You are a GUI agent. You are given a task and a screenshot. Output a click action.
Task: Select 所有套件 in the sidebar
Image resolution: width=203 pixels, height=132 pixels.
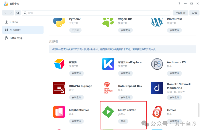[x=23, y=30]
